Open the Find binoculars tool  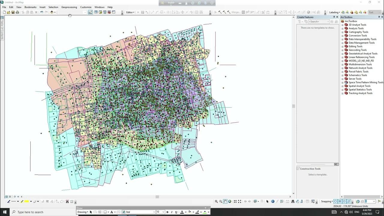tap(293, 202)
